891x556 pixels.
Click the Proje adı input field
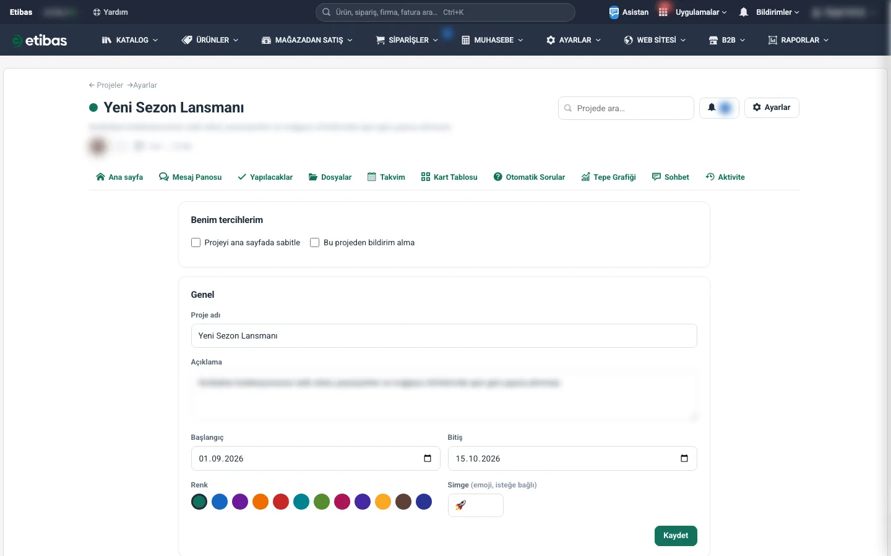coord(444,336)
